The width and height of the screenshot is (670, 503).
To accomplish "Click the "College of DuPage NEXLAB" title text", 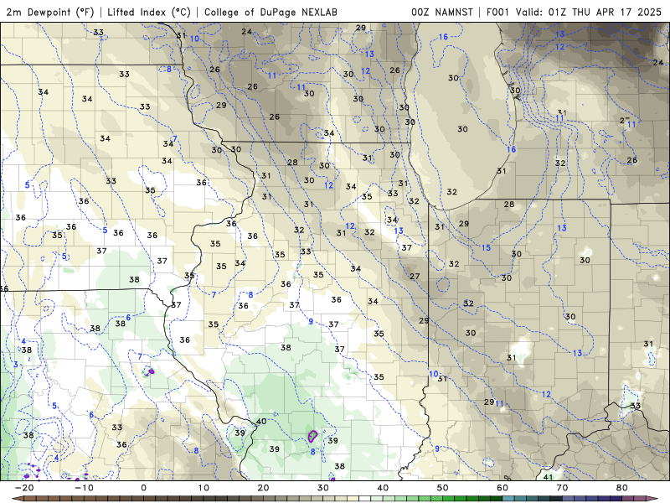I will pyautogui.click(x=271, y=12).
